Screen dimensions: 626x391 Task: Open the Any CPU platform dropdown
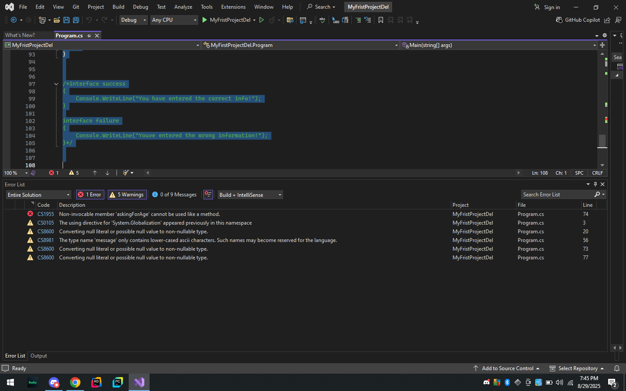pos(174,20)
